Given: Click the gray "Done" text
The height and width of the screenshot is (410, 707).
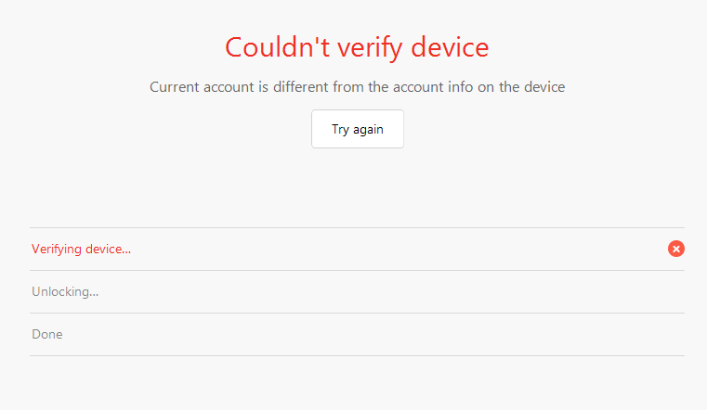Looking at the screenshot, I should [x=47, y=334].
